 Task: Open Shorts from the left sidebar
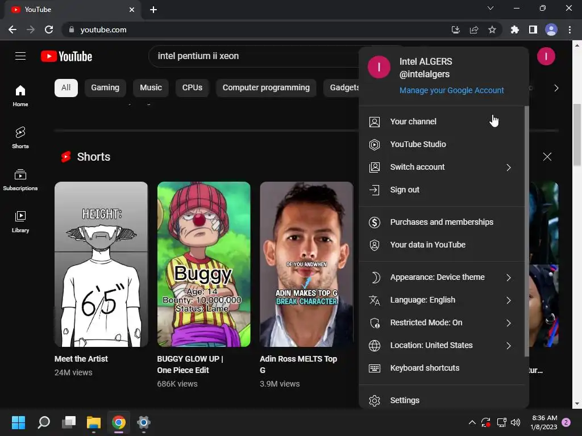(x=20, y=137)
